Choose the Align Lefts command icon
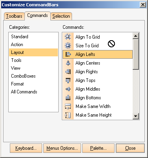The height and width of the screenshot is (158, 148). pyautogui.click(x=68, y=54)
